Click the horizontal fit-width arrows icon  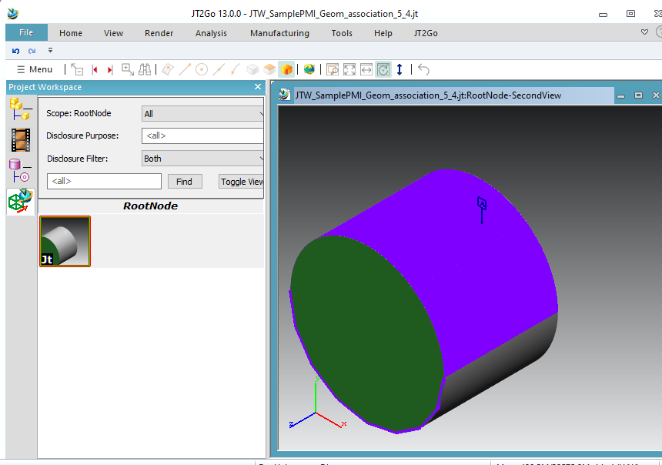366,70
